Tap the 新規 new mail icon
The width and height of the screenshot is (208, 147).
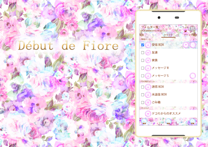point(144,122)
